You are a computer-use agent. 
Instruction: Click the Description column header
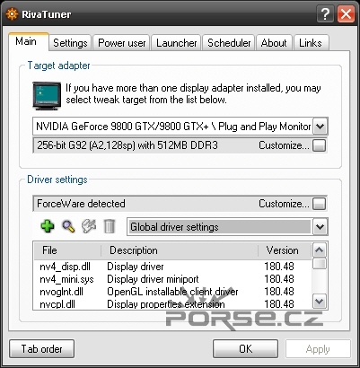pos(180,250)
